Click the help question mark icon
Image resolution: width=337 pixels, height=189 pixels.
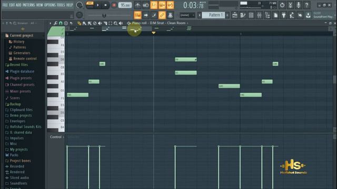pyautogui.click(x=306, y=5)
